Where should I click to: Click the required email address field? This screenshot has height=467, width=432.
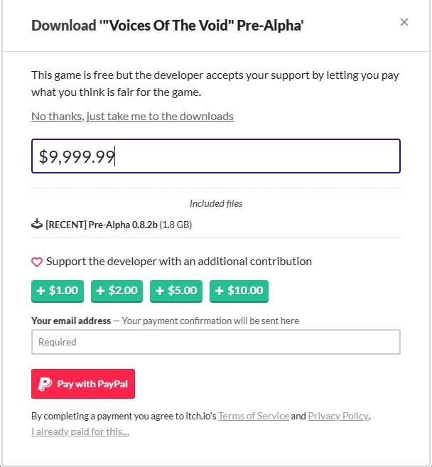pyautogui.click(x=216, y=342)
